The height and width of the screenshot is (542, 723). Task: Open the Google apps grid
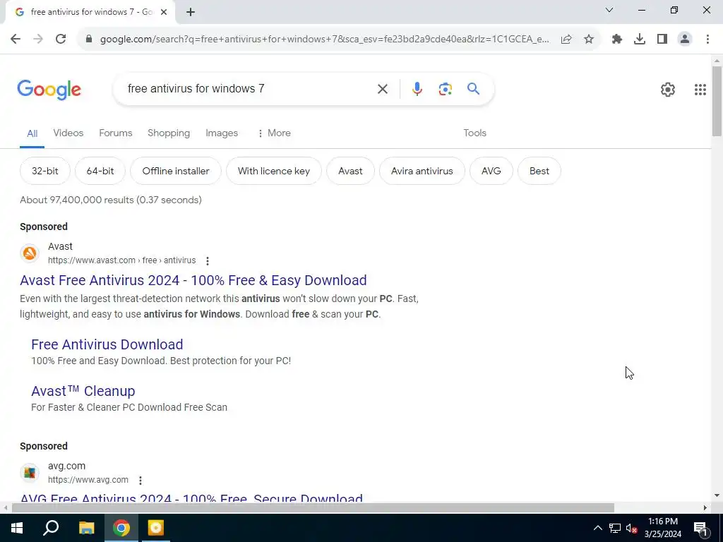click(700, 90)
